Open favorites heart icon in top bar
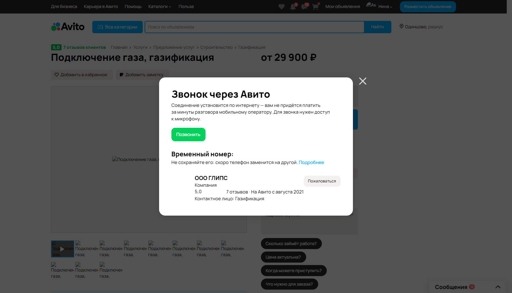Image resolution: width=512 pixels, height=293 pixels. (282, 7)
